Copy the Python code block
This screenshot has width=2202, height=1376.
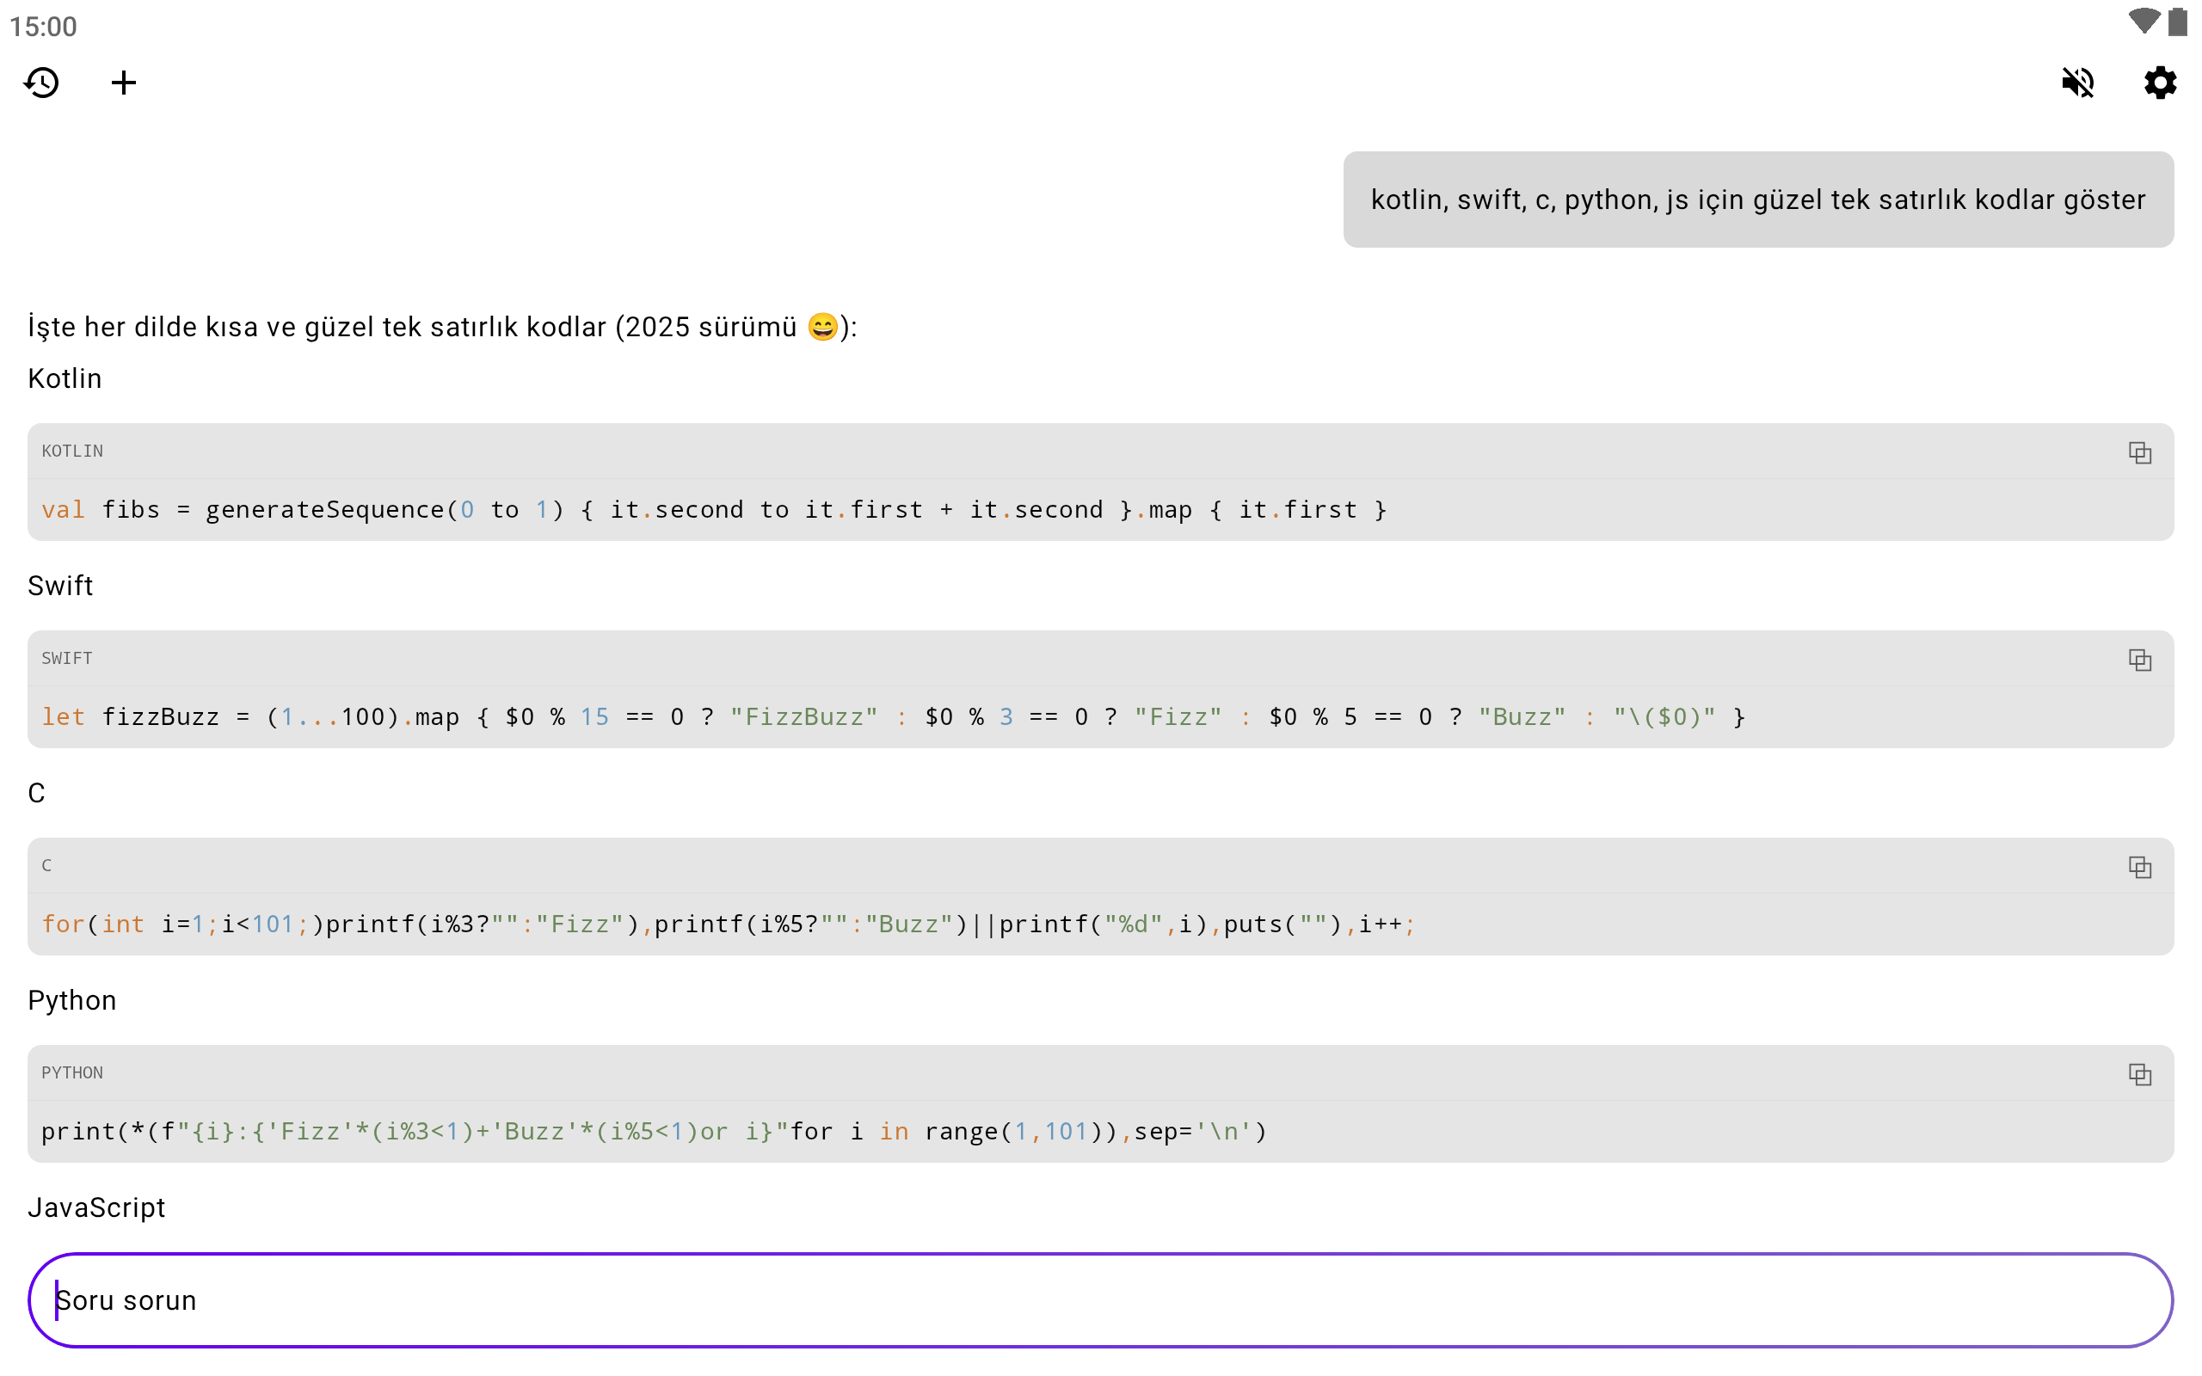pyautogui.click(x=2139, y=1075)
